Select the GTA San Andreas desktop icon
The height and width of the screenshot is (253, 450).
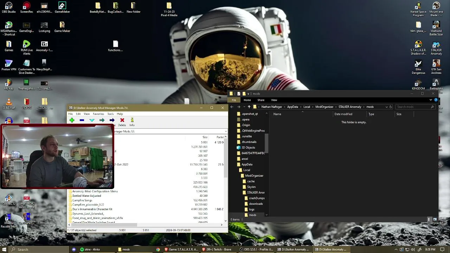tap(436, 67)
